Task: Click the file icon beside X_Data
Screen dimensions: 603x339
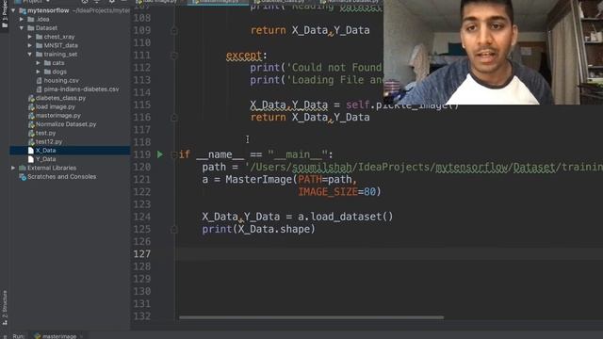Action: point(31,151)
